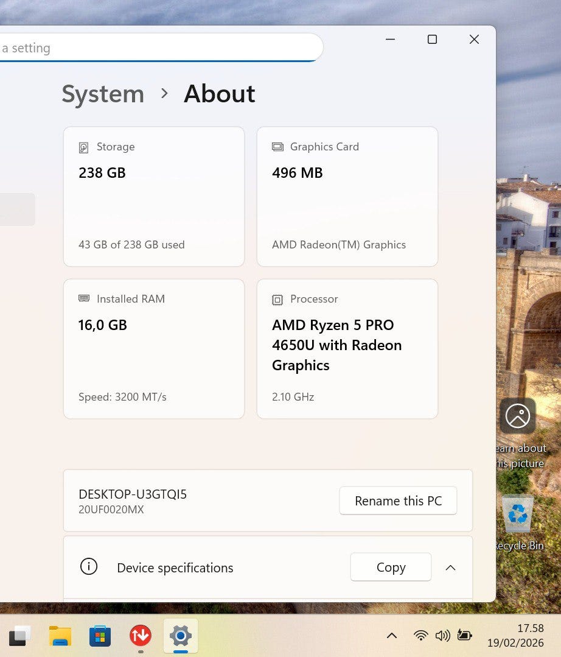Copy the device specifications
Viewport: 561px width, 657px height.
(391, 567)
